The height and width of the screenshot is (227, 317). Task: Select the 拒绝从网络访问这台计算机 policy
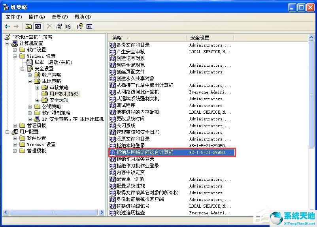(145, 152)
